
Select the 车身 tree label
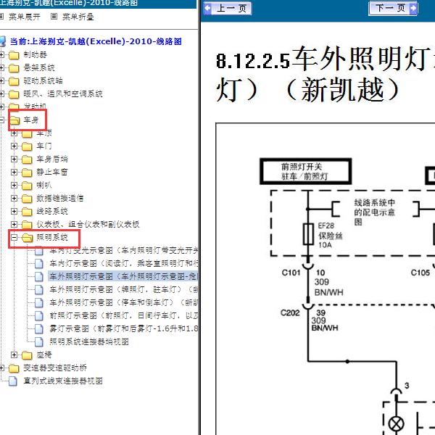tap(31, 120)
